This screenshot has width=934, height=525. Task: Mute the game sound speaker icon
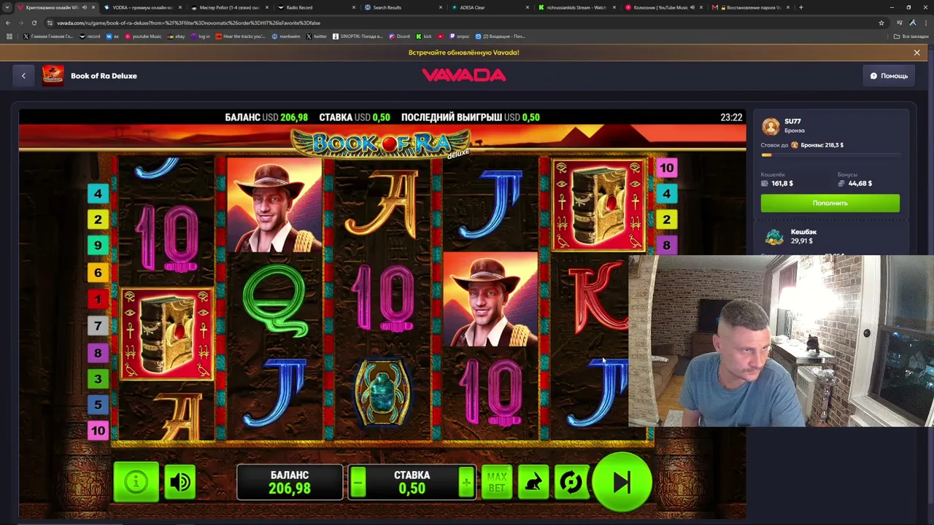tap(180, 482)
